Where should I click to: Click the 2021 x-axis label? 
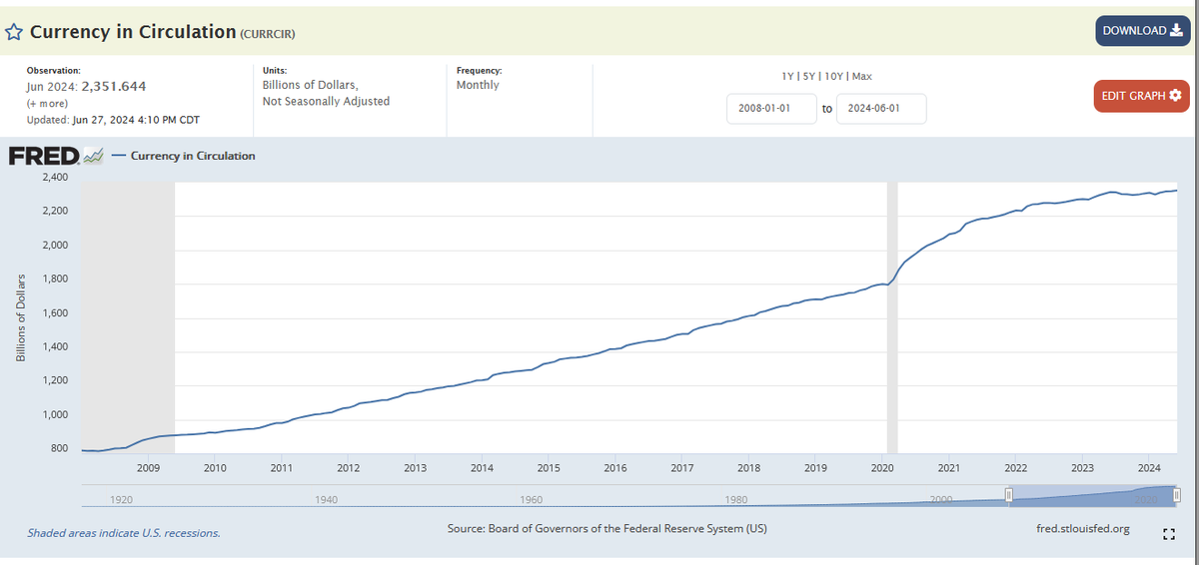[x=949, y=467]
